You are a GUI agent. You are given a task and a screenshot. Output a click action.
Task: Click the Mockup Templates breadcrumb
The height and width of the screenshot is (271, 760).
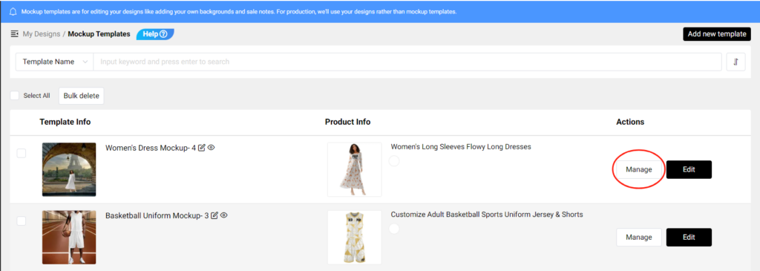99,34
